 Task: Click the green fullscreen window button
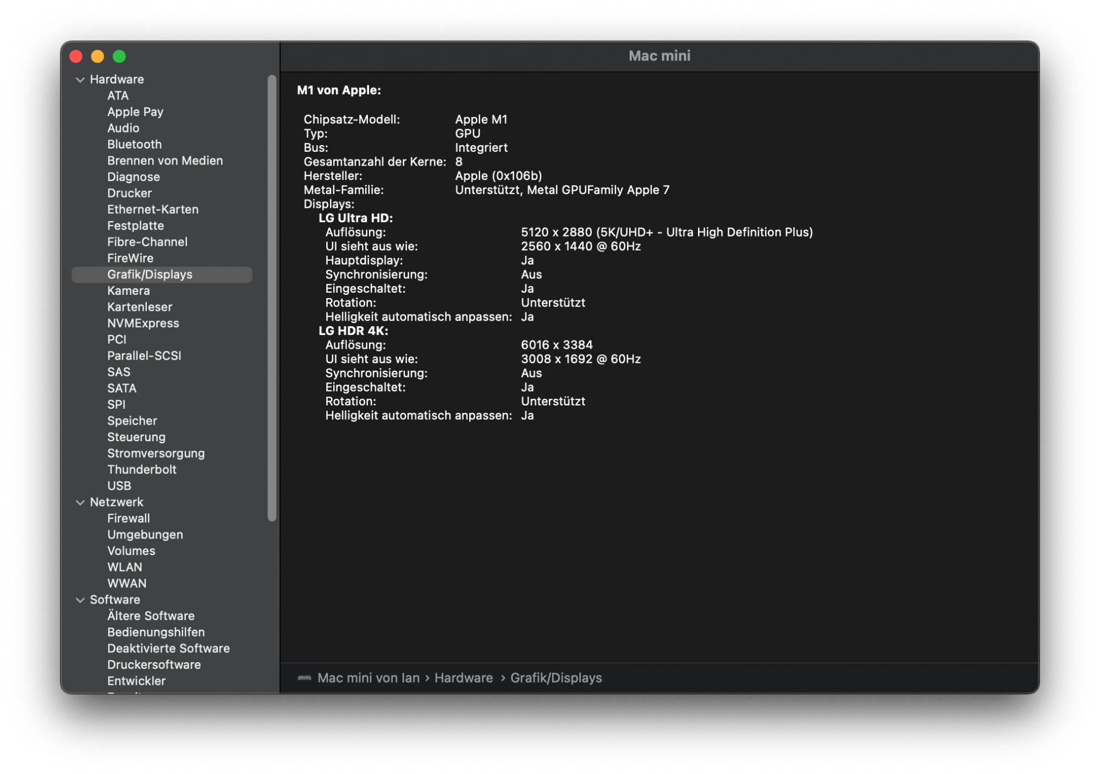tap(119, 57)
